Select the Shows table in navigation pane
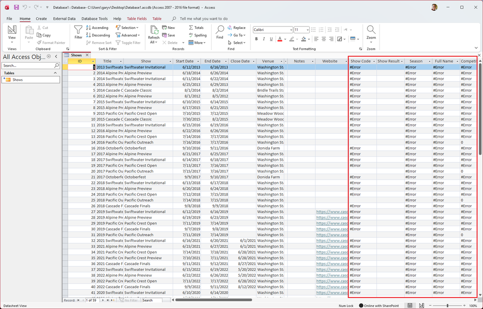Screen dimensions: 483x309 pos(31,80)
